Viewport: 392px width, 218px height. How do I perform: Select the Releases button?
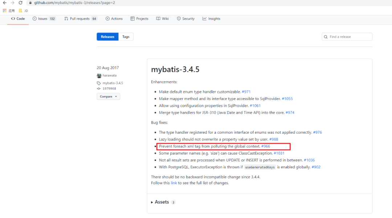tap(107, 37)
